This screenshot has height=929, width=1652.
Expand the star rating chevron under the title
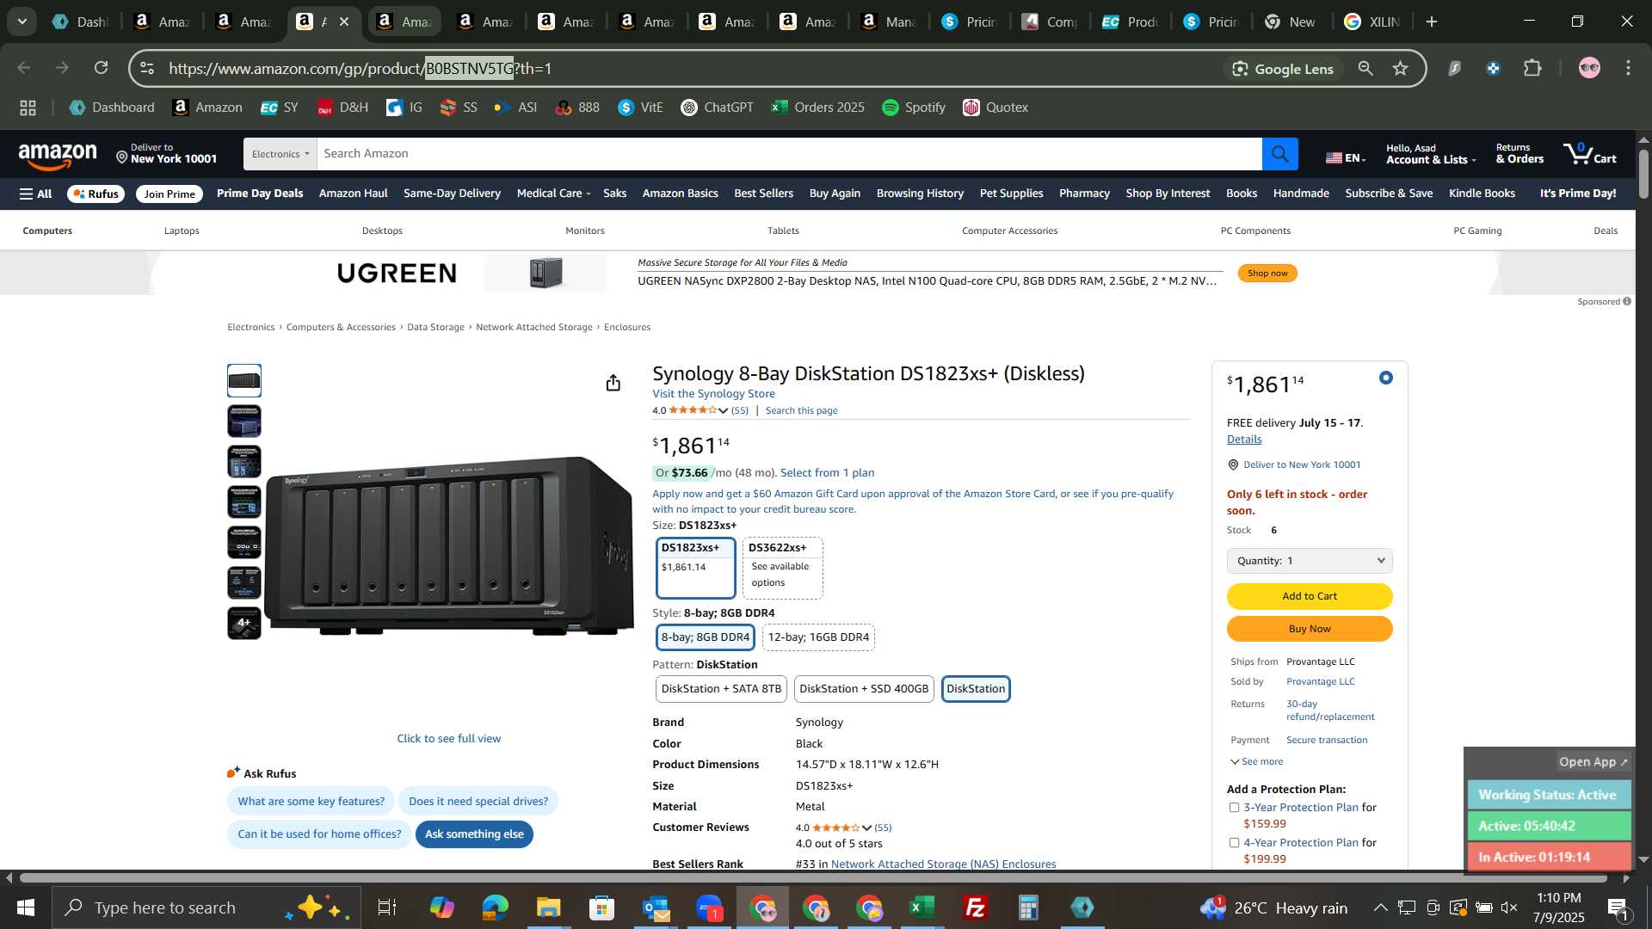click(x=723, y=411)
